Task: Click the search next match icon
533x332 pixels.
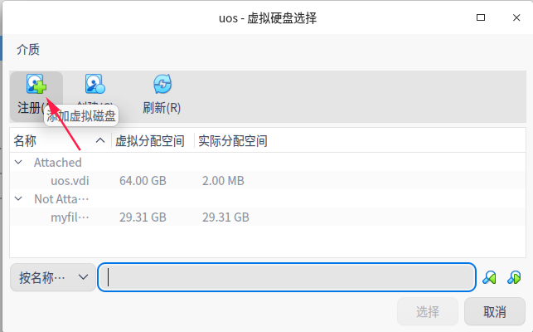Action: pos(514,277)
